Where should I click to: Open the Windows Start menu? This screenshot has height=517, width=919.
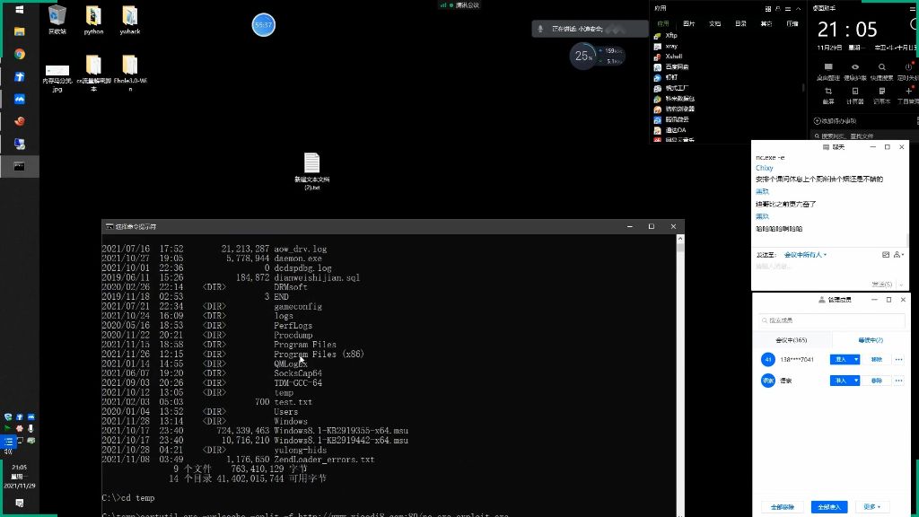20,10
